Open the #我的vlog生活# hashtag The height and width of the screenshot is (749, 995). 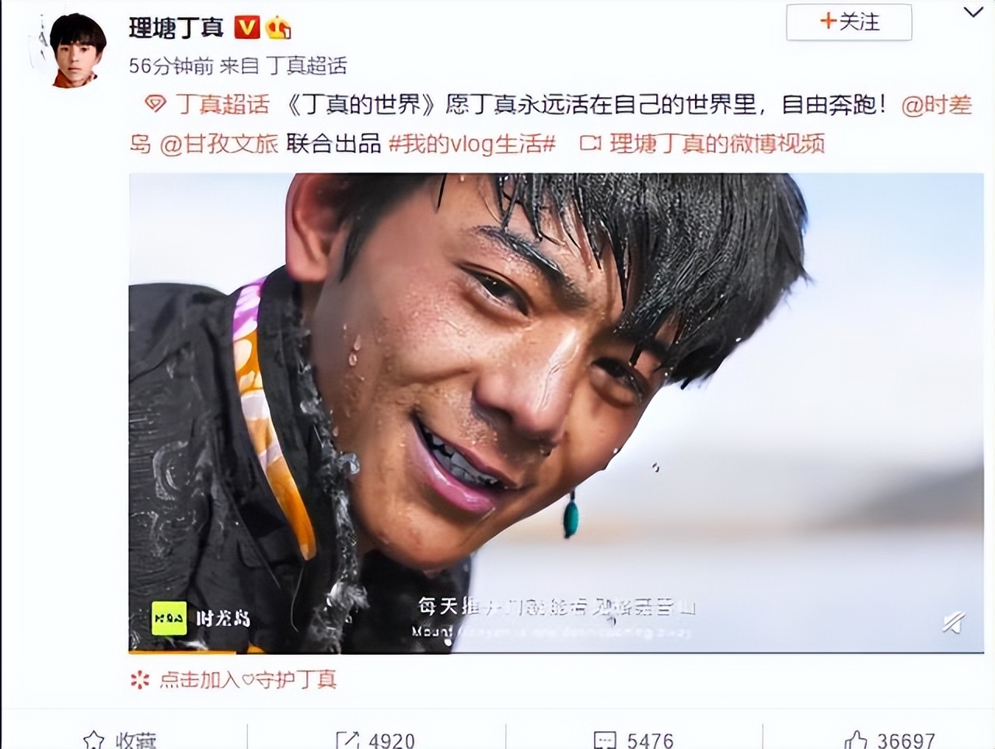pos(472,144)
